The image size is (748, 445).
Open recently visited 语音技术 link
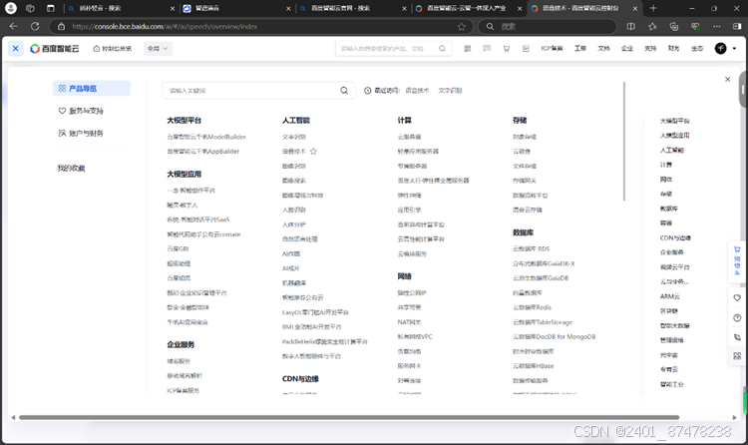coord(417,90)
